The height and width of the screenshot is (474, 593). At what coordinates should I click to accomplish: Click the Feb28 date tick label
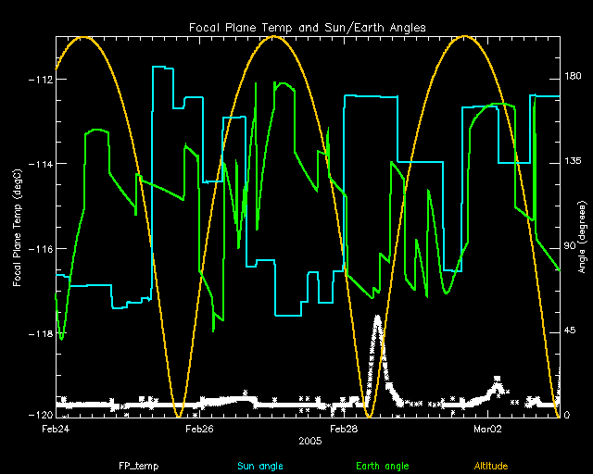tap(344, 429)
